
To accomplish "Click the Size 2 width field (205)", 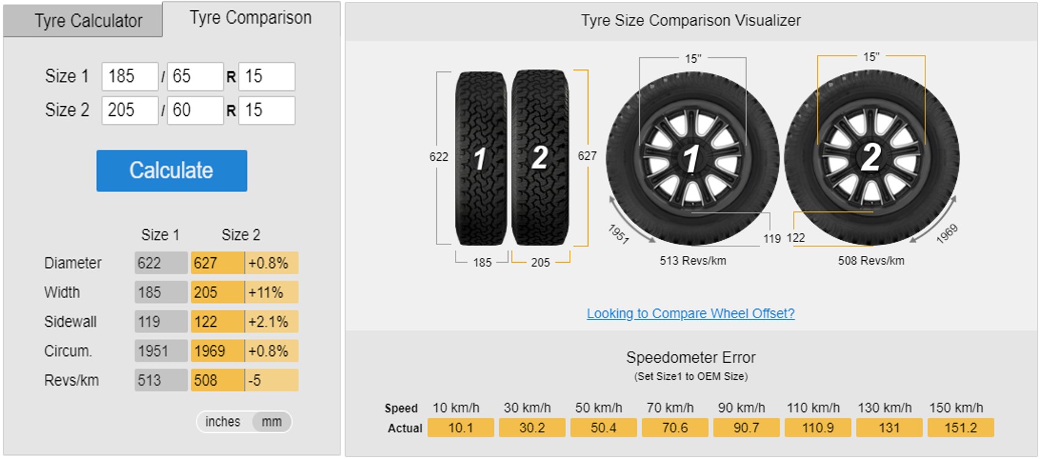I will (129, 110).
